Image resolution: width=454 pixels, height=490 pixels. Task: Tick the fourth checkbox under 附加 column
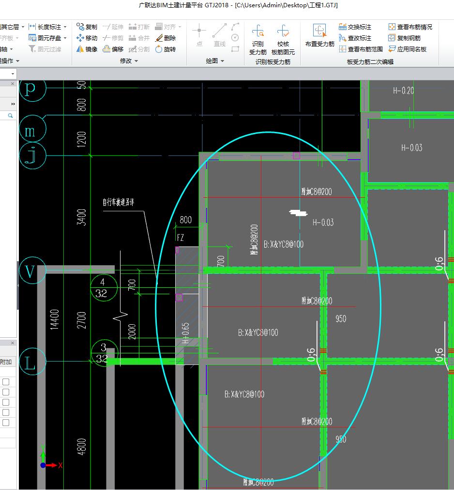tap(6, 412)
